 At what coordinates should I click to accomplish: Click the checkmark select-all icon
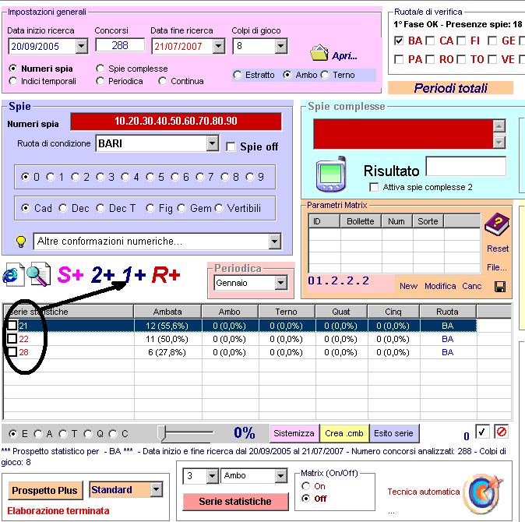pos(482,432)
